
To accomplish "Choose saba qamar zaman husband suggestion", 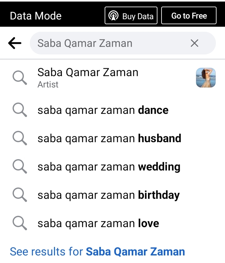I will tap(112, 138).
